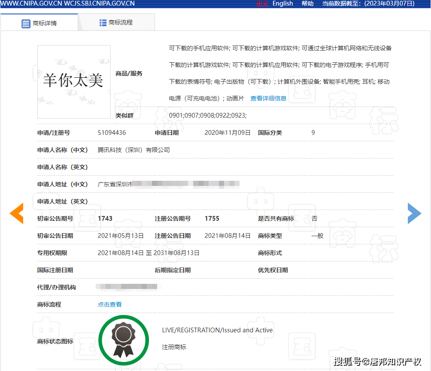This screenshot has width=431, height=371.
Task: Select the 否 shared trademark value
Action: point(315,219)
